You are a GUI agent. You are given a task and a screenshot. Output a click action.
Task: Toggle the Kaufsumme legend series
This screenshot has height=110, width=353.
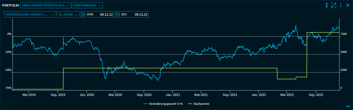[x=201, y=104]
